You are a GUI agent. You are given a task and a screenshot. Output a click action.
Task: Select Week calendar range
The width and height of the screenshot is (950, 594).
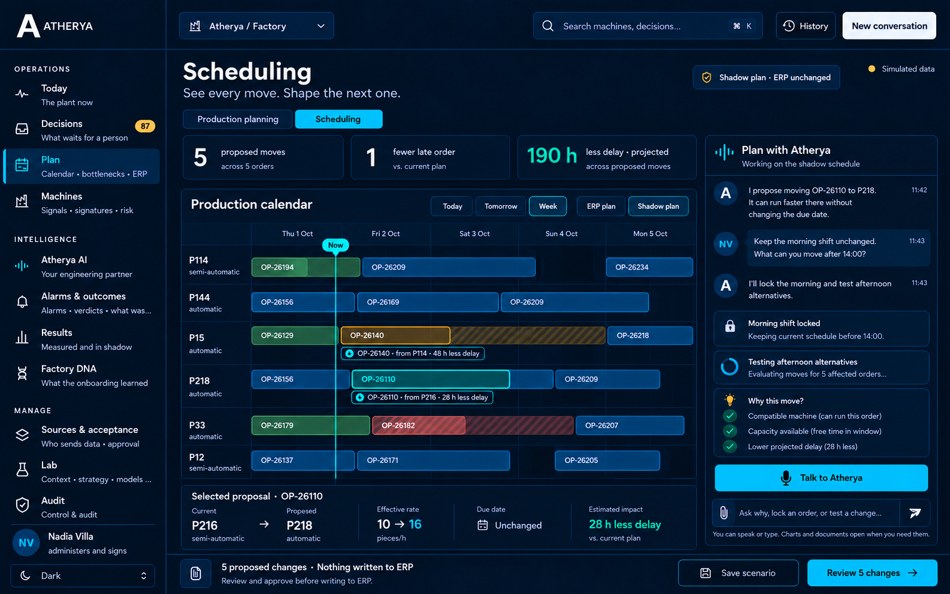[x=547, y=207]
